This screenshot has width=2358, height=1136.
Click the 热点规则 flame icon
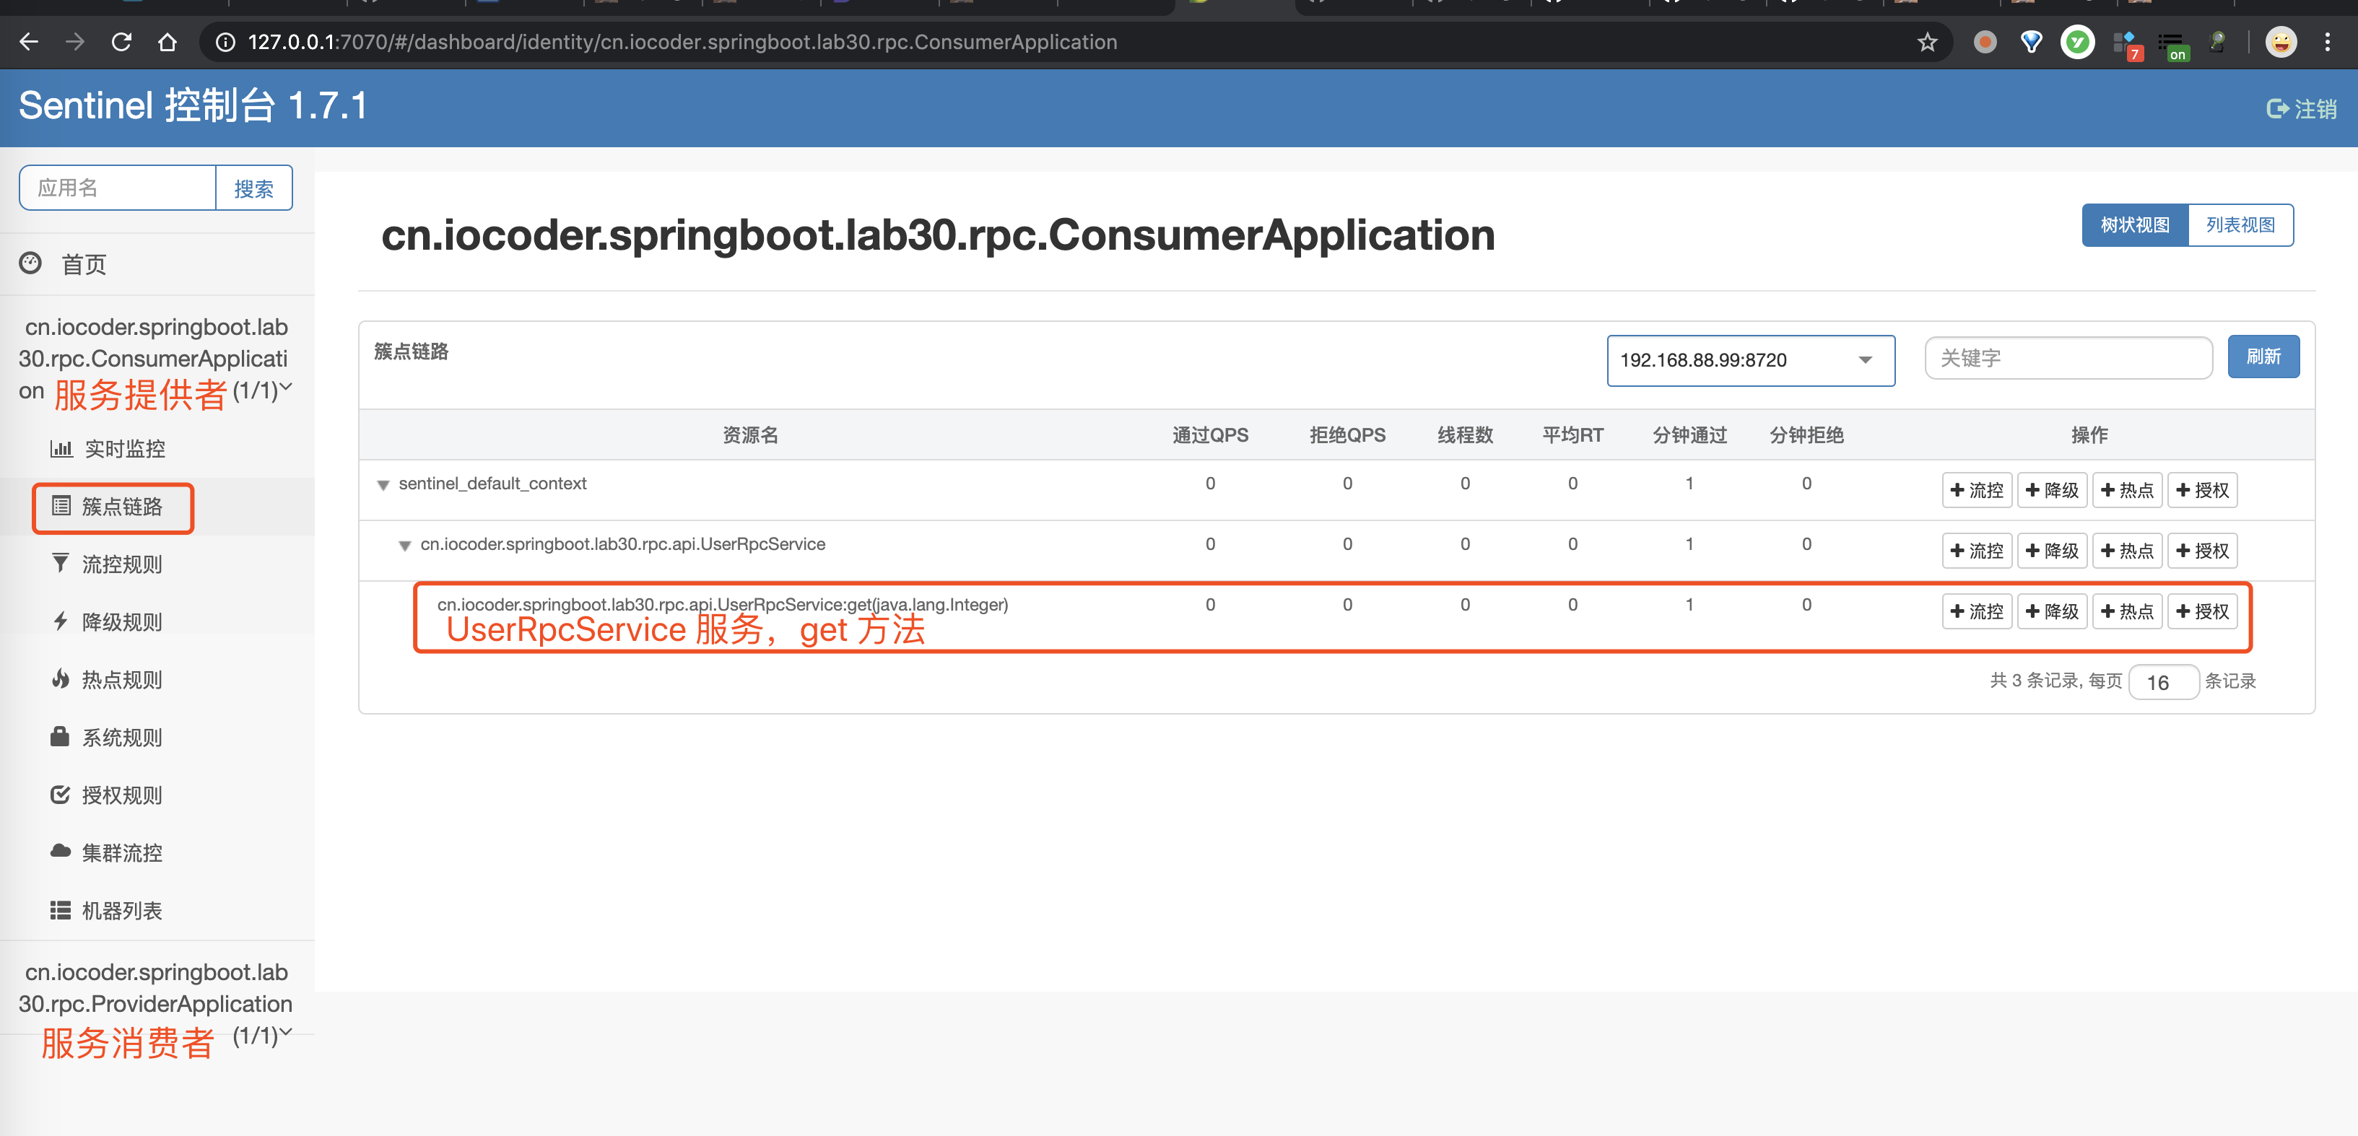[61, 679]
